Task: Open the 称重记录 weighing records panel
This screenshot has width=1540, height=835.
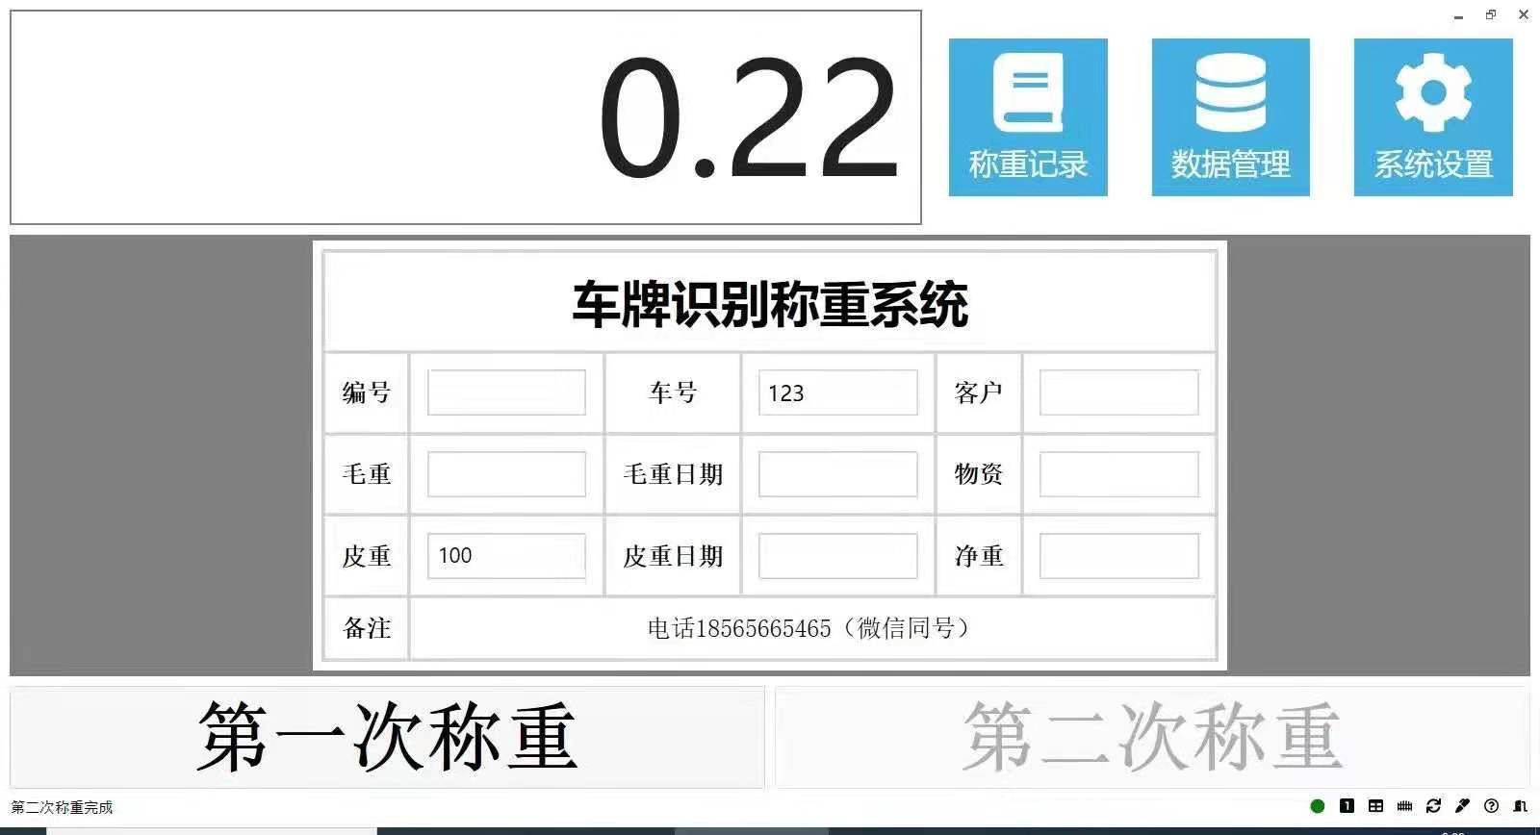Action: (1027, 117)
